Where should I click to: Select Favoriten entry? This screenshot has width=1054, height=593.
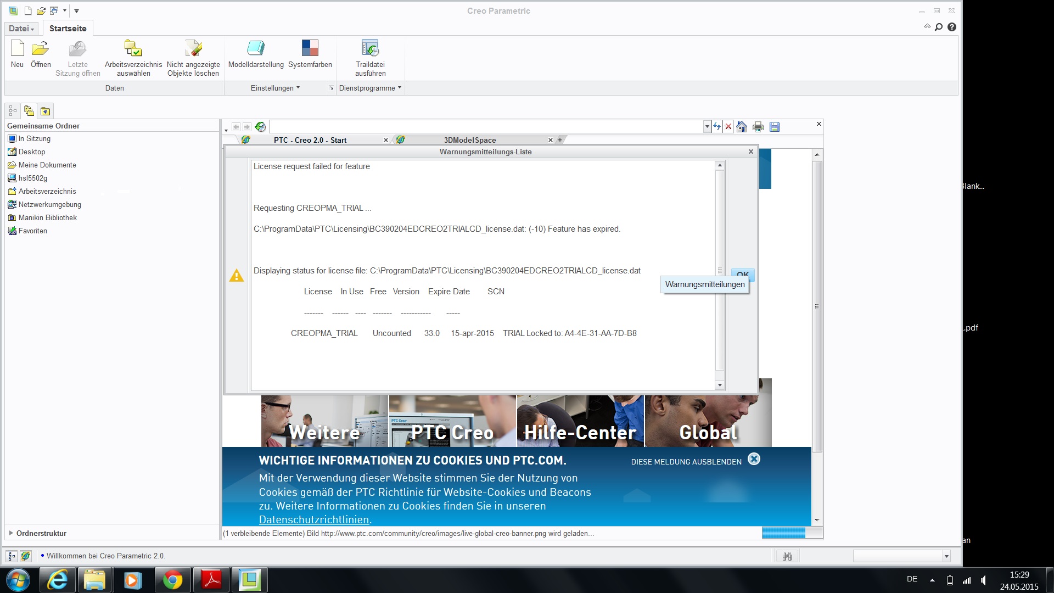coord(27,231)
